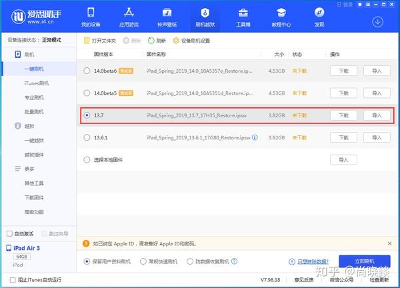Choose the 选择本地固件 local firmware radio
Screen dimensions: 400x288
[x=87, y=160]
